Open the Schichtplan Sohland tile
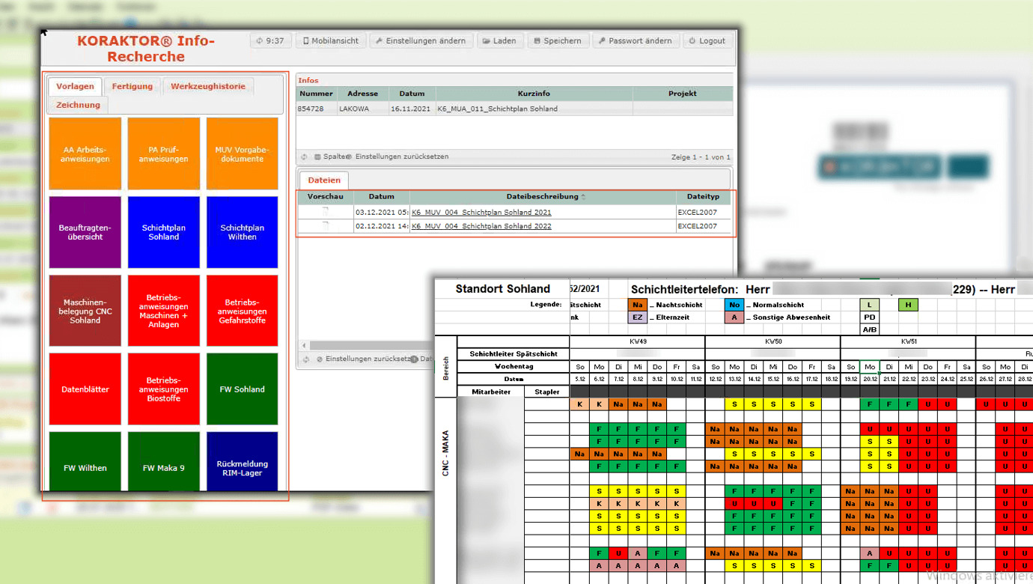 click(163, 232)
